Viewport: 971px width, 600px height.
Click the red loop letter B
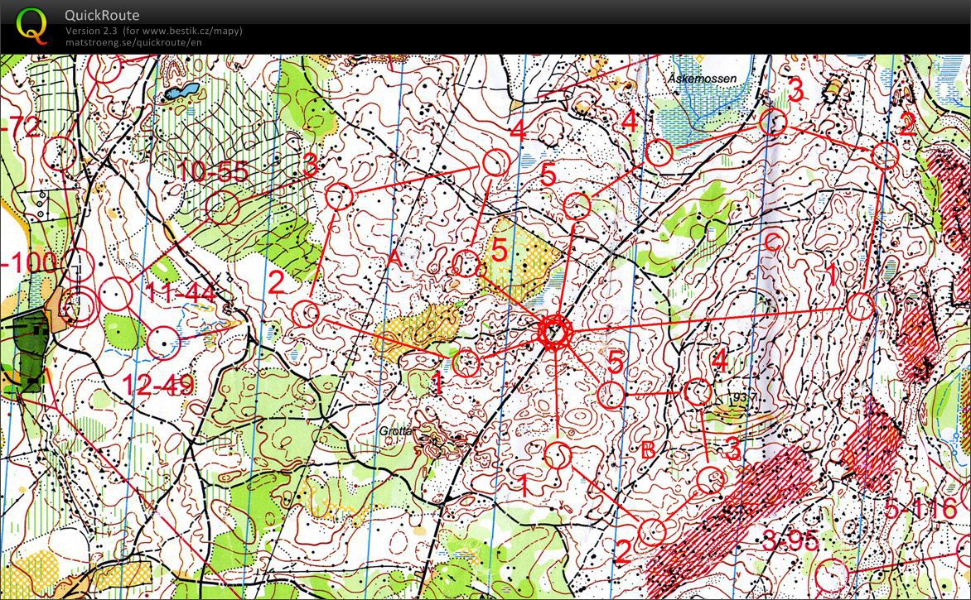648,450
